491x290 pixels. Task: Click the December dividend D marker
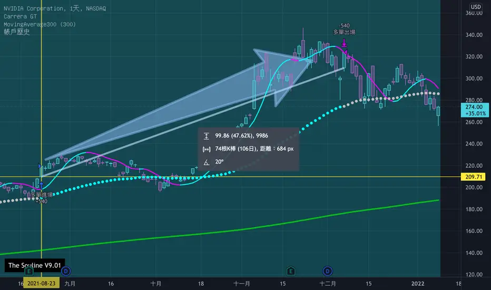tap(328, 271)
